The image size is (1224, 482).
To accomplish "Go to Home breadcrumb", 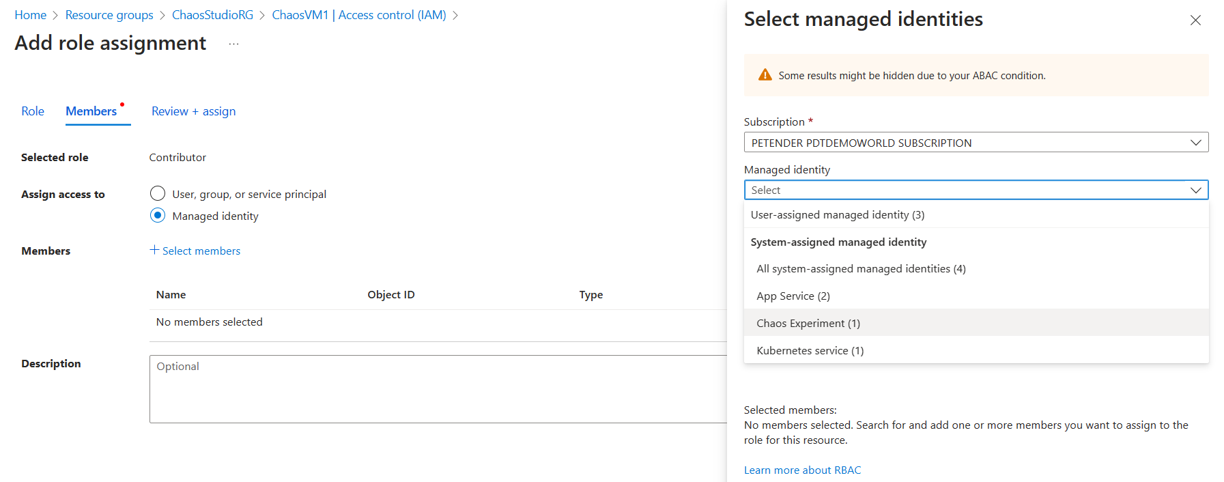I will (x=31, y=15).
